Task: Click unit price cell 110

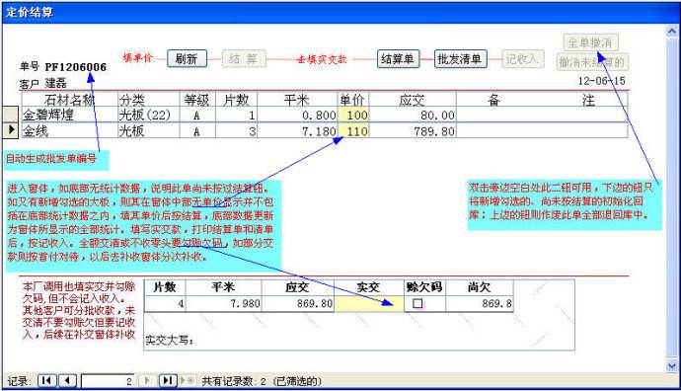Action: pos(353,131)
